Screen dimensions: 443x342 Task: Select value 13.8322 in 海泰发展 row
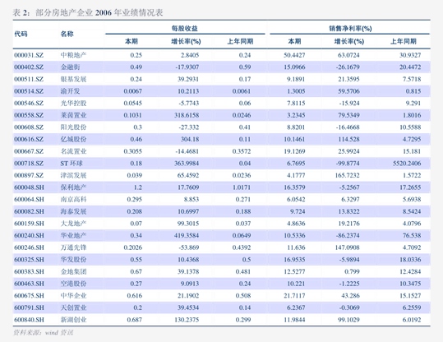(348, 211)
